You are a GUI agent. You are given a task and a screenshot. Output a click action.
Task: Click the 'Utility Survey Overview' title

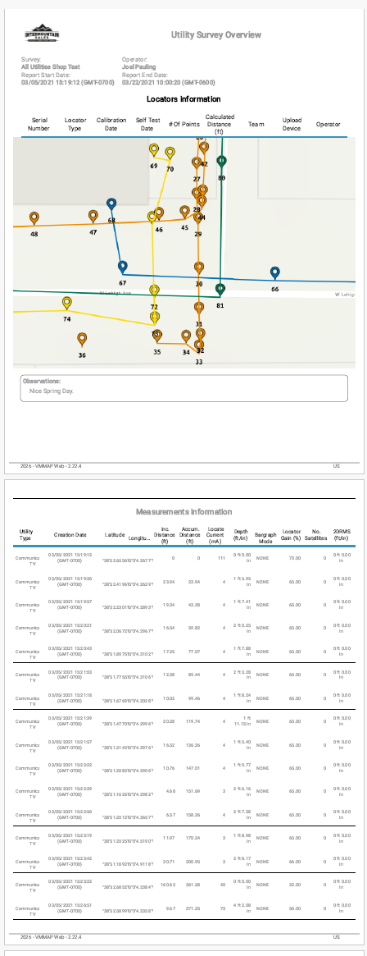[x=216, y=34]
